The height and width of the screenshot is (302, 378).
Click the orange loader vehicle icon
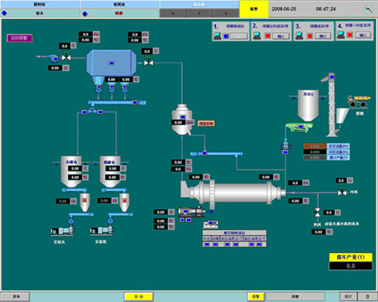pos(358,101)
